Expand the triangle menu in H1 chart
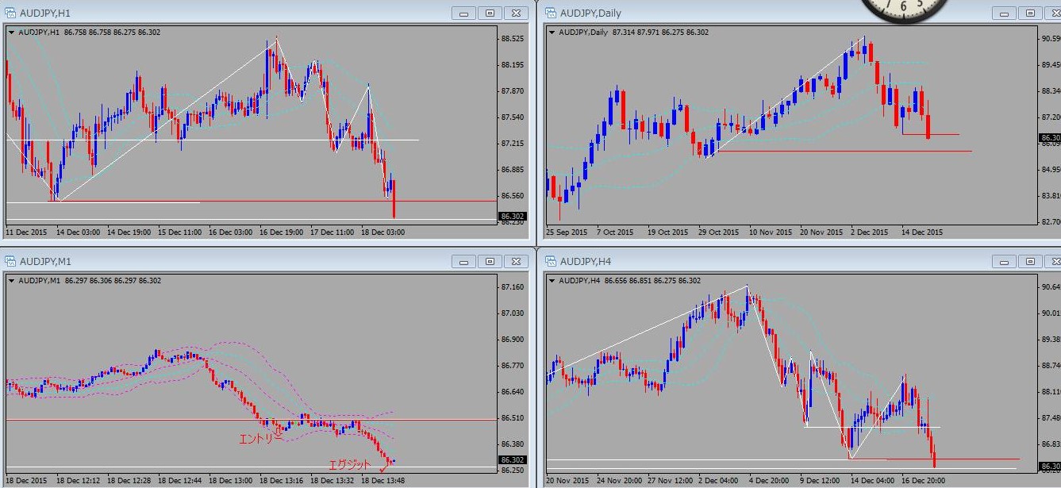Image resolution: width=1061 pixels, height=488 pixels. 11,33
